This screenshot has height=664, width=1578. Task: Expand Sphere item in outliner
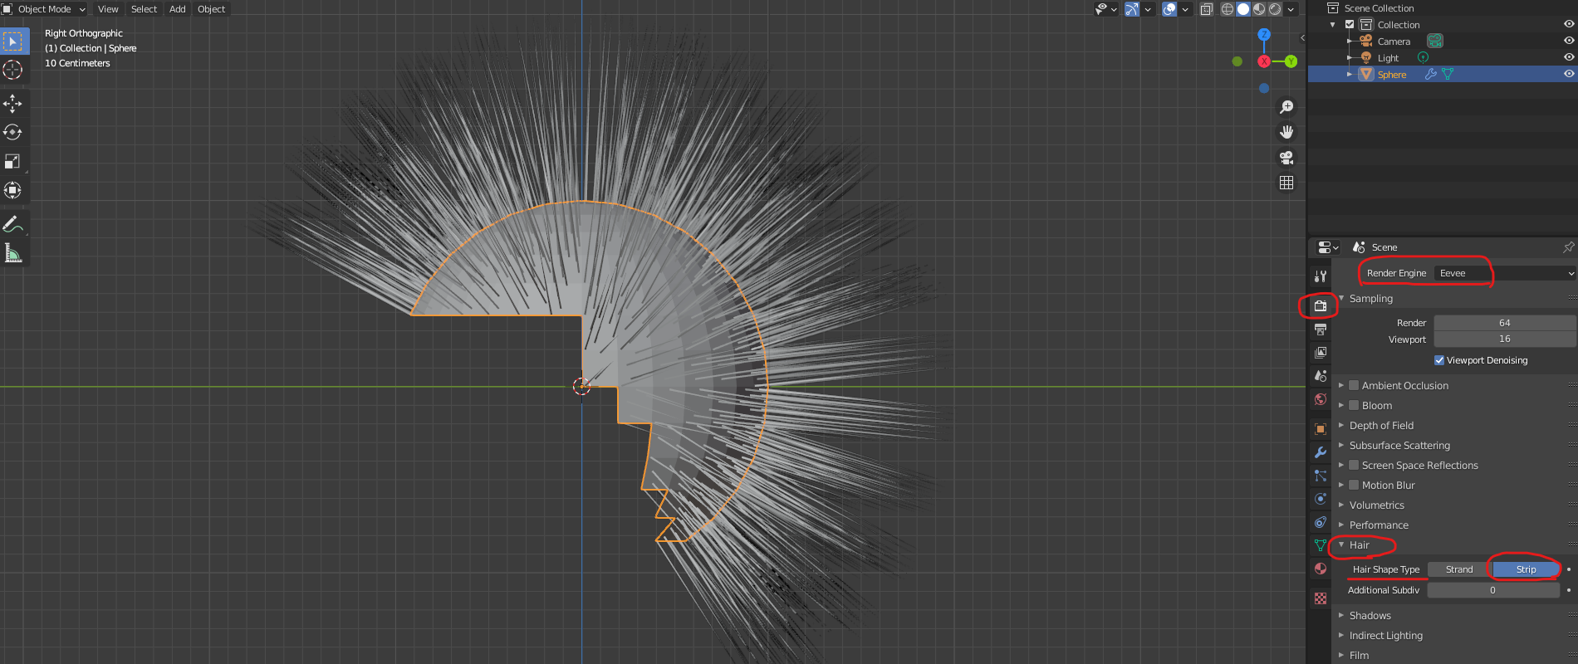click(1350, 74)
